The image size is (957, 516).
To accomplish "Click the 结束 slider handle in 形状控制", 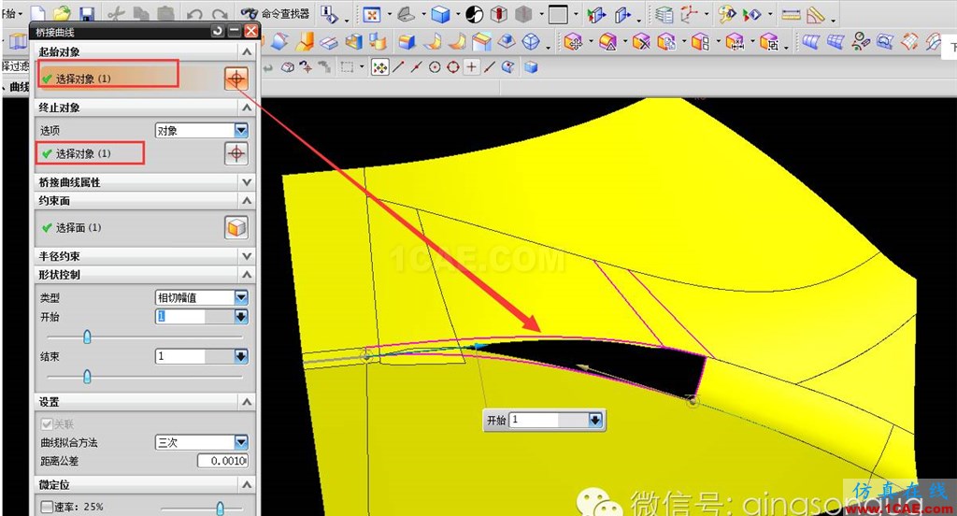I will [87, 377].
